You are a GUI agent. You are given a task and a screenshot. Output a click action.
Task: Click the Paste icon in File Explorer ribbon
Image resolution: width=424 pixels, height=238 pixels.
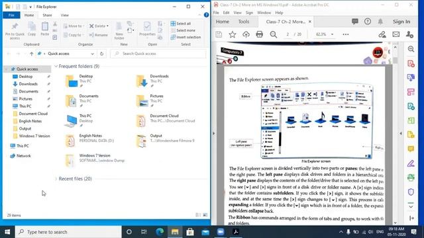(44, 26)
